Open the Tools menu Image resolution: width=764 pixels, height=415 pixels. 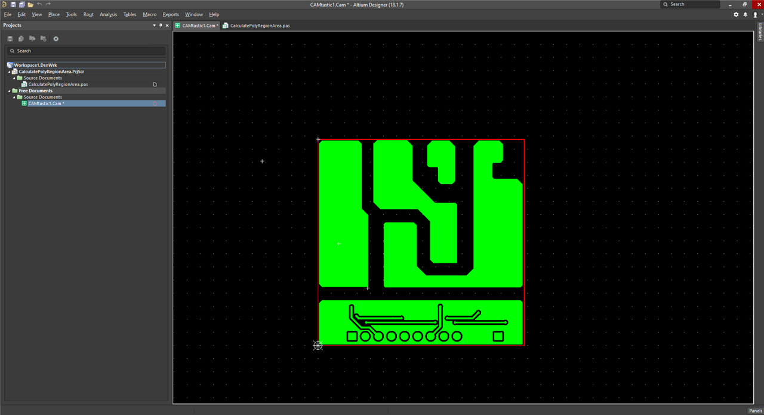(x=72, y=14)
